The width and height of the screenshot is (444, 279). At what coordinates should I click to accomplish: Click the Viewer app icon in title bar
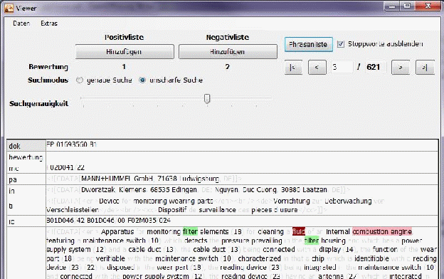coord(9,8)
